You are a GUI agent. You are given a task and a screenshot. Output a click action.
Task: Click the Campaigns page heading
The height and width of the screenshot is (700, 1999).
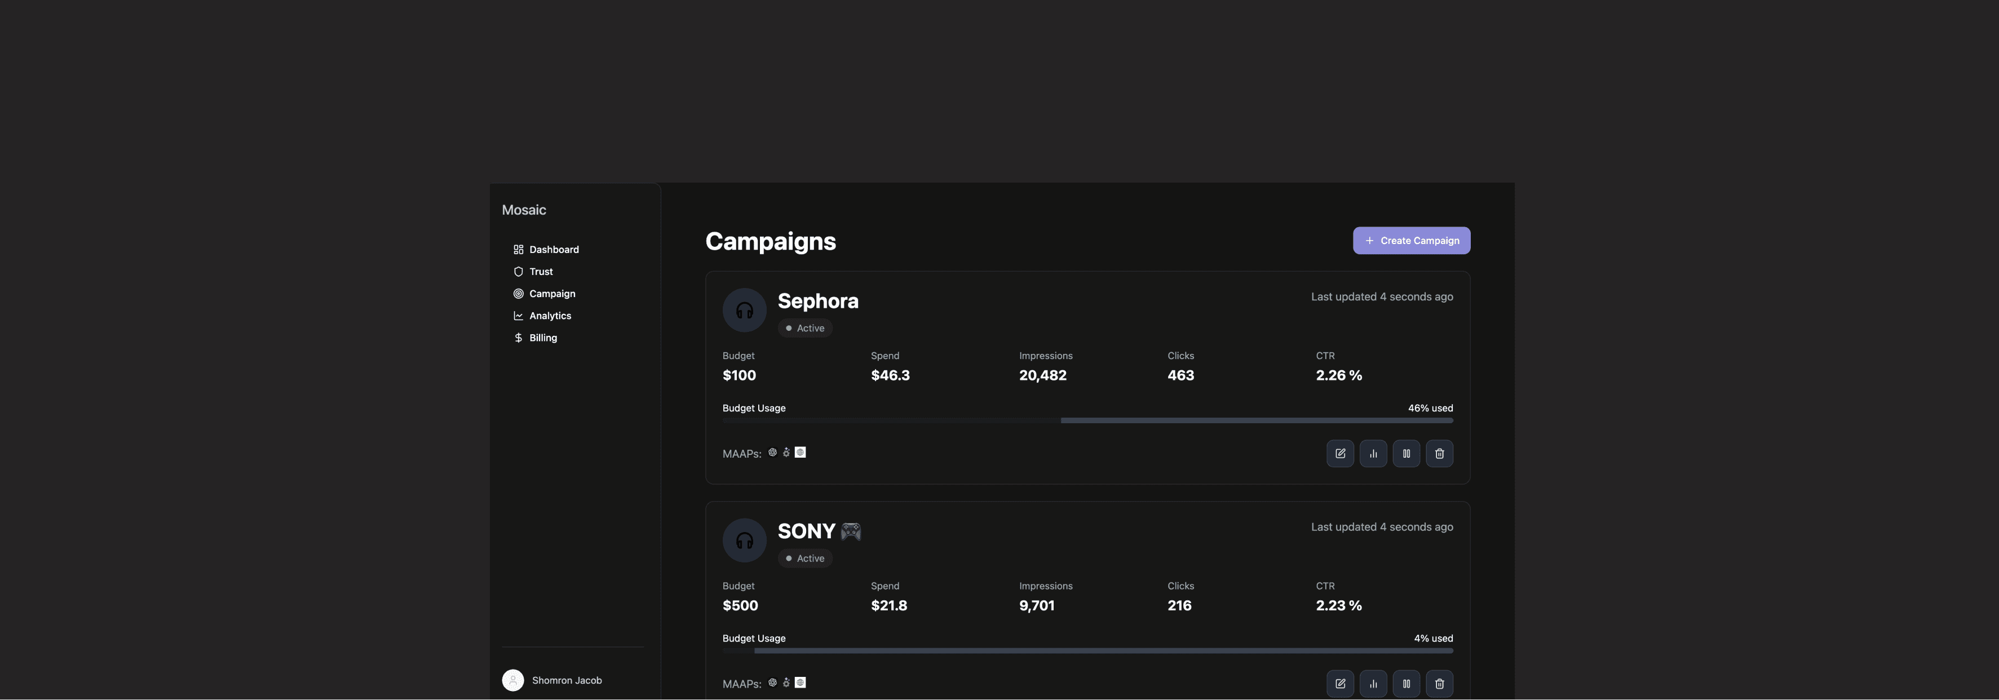pos(771,241)
